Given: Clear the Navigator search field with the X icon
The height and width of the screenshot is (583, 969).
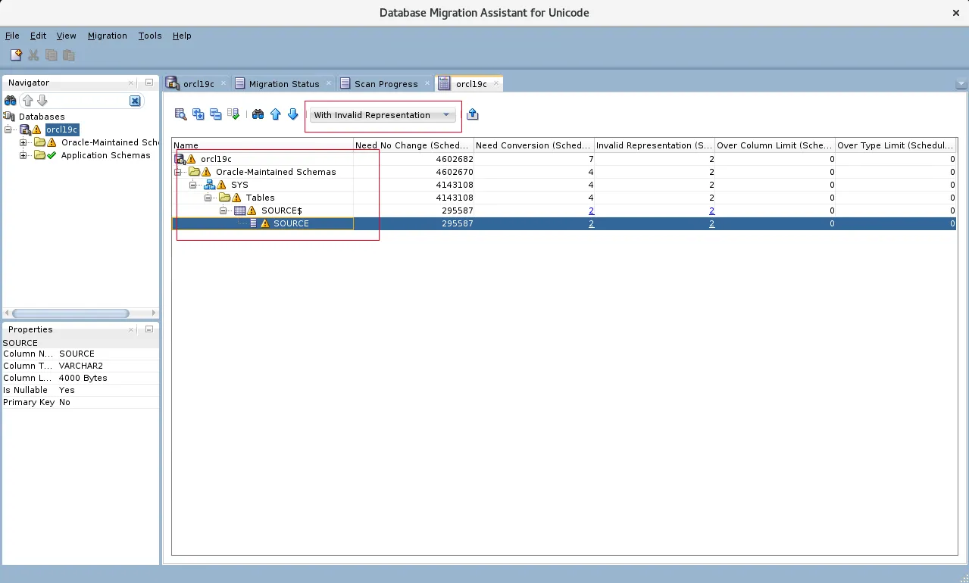Looking at the screenshot, I should point(134,101).
